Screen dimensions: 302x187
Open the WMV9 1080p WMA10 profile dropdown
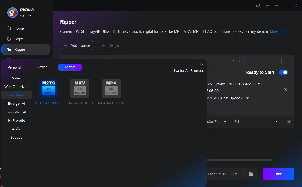pos(258,84)
